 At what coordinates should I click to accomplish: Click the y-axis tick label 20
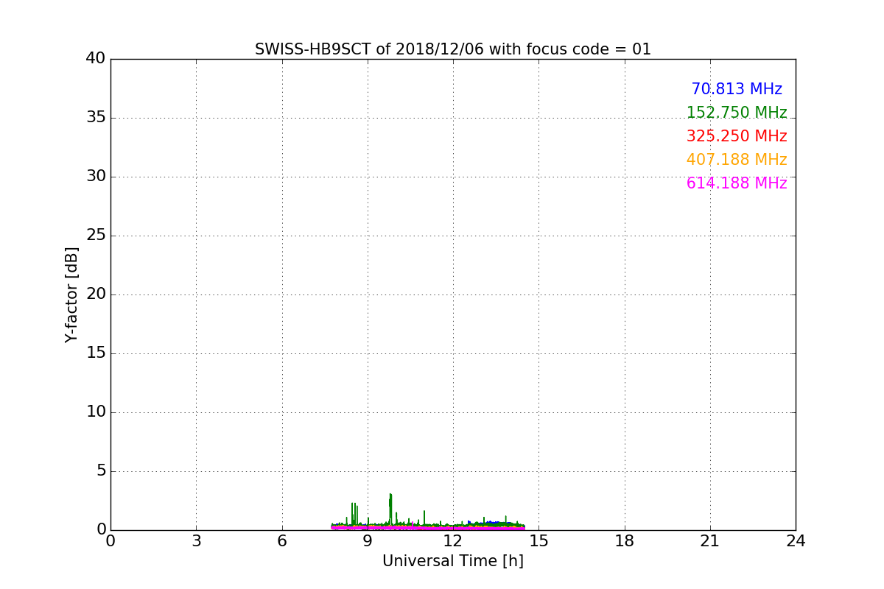click(x=96, y=294)
